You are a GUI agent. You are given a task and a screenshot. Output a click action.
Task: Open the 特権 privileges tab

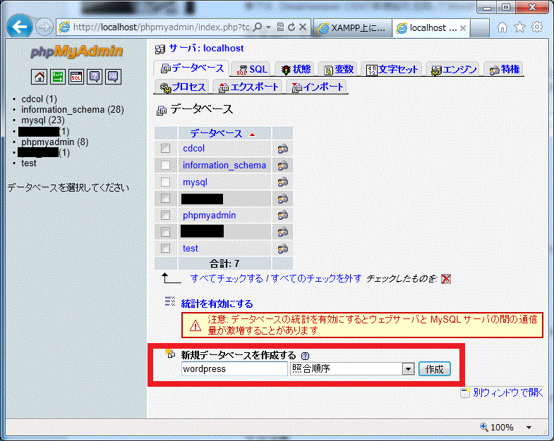pos(504,69)
